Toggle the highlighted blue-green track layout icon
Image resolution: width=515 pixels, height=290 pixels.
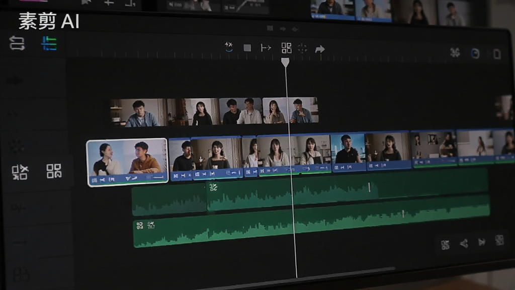tap(49, 43)
